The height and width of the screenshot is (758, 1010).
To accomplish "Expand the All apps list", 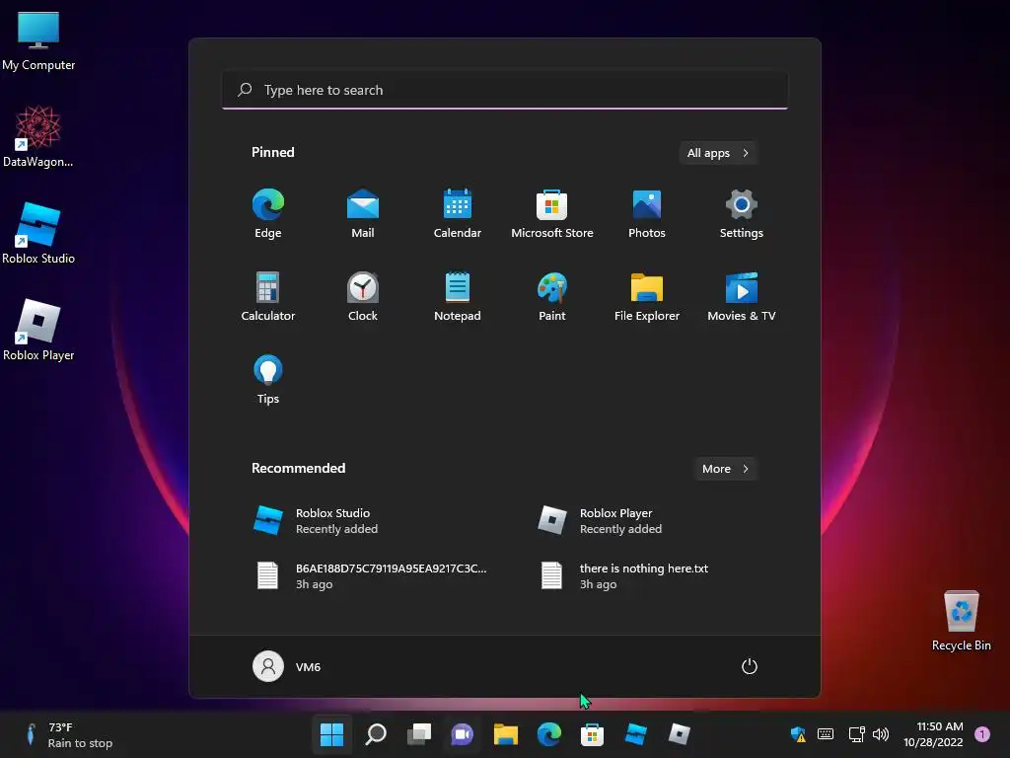I will click(x=718, y=153).
